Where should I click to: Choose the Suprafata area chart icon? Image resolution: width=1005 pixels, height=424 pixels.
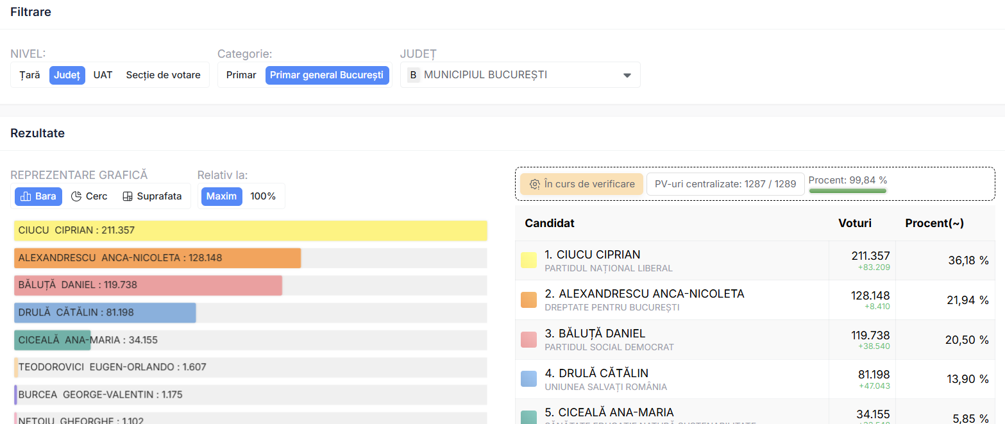pyautogui.click(x=128, y=196)
